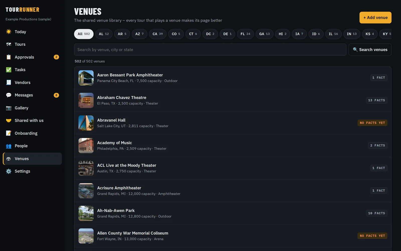Click Allen County War Memorial Coliseum name
Screen dimensions: 401x251
pos(133,233)
